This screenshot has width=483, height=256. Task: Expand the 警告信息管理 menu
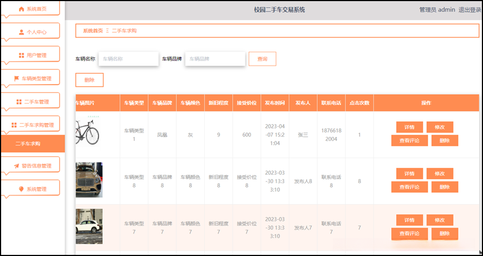(x=30, y=165)
